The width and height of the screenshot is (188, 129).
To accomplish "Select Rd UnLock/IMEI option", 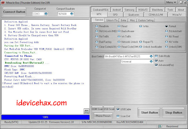I will pos(97,31).
